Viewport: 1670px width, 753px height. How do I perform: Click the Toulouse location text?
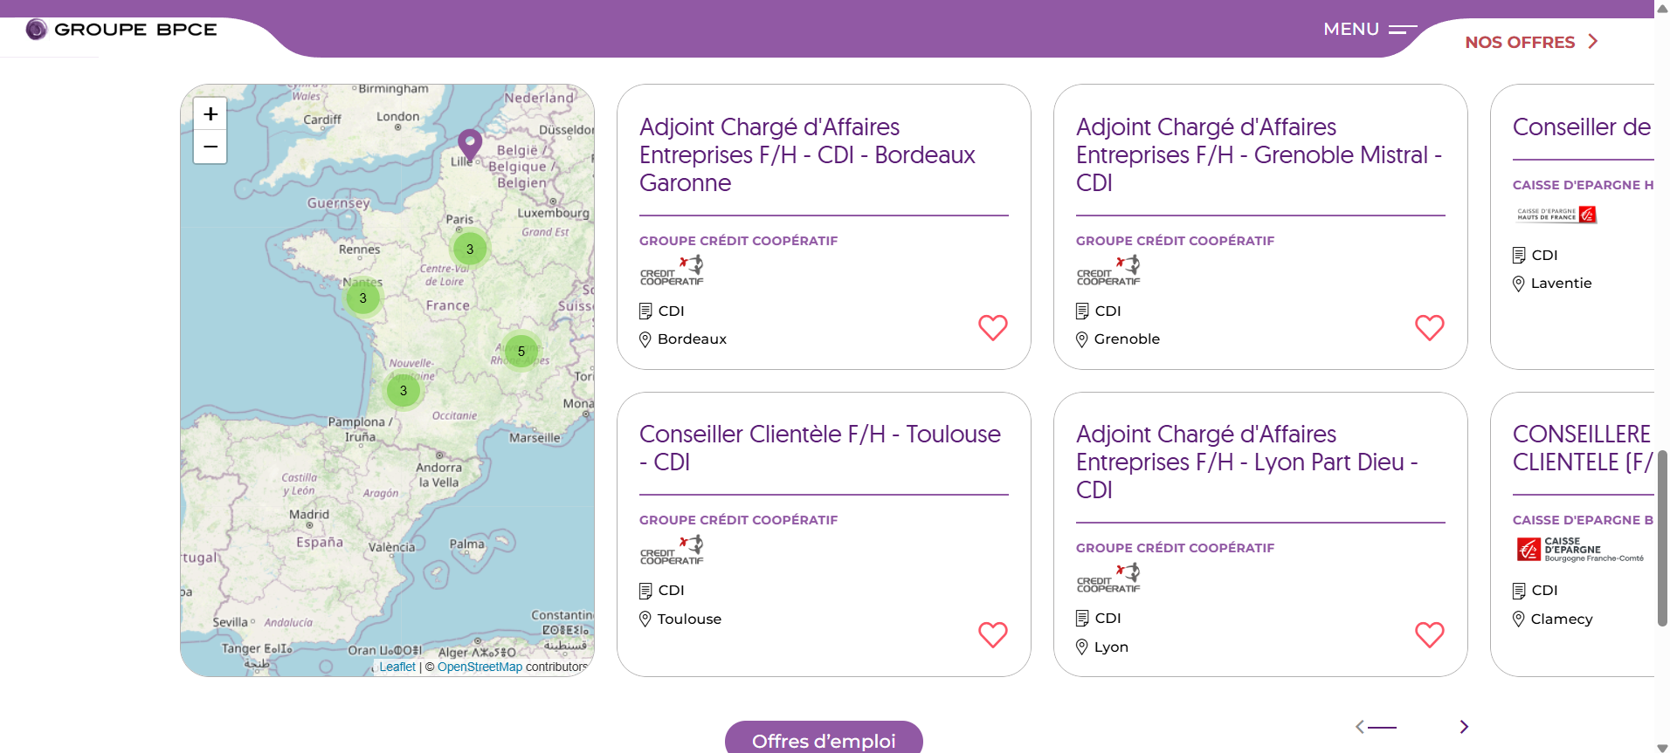689,620
